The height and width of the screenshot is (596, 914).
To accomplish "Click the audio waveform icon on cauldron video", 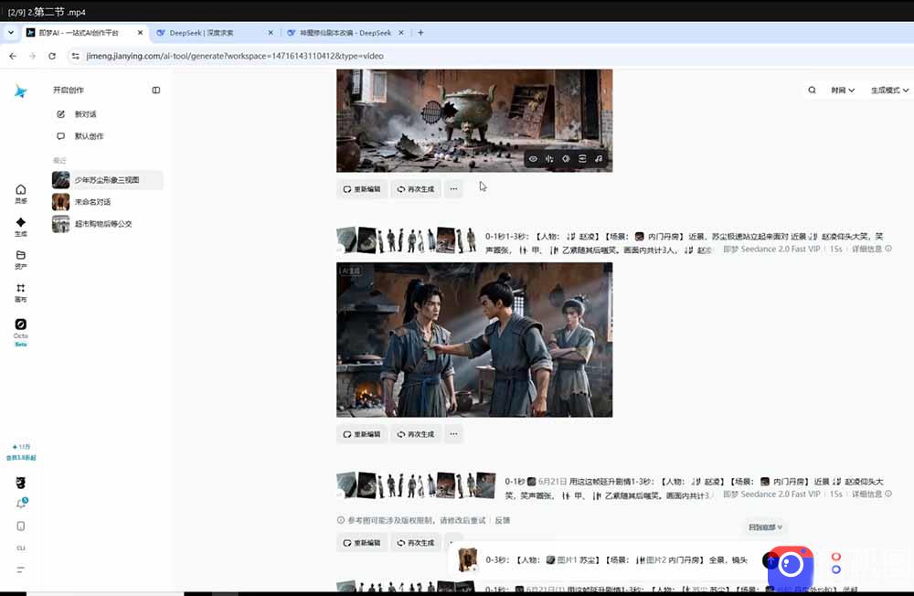I will (549, 159).
